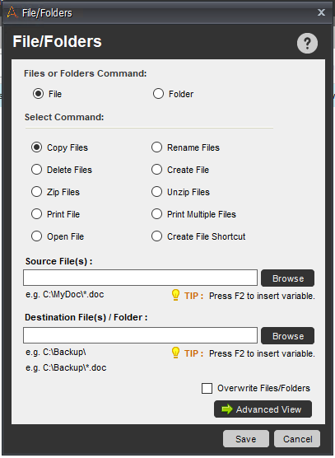The image size is (335, 458).
Task: Enable the Overwrite Files/Folders checkbox
Action: [x=207, y=389]
